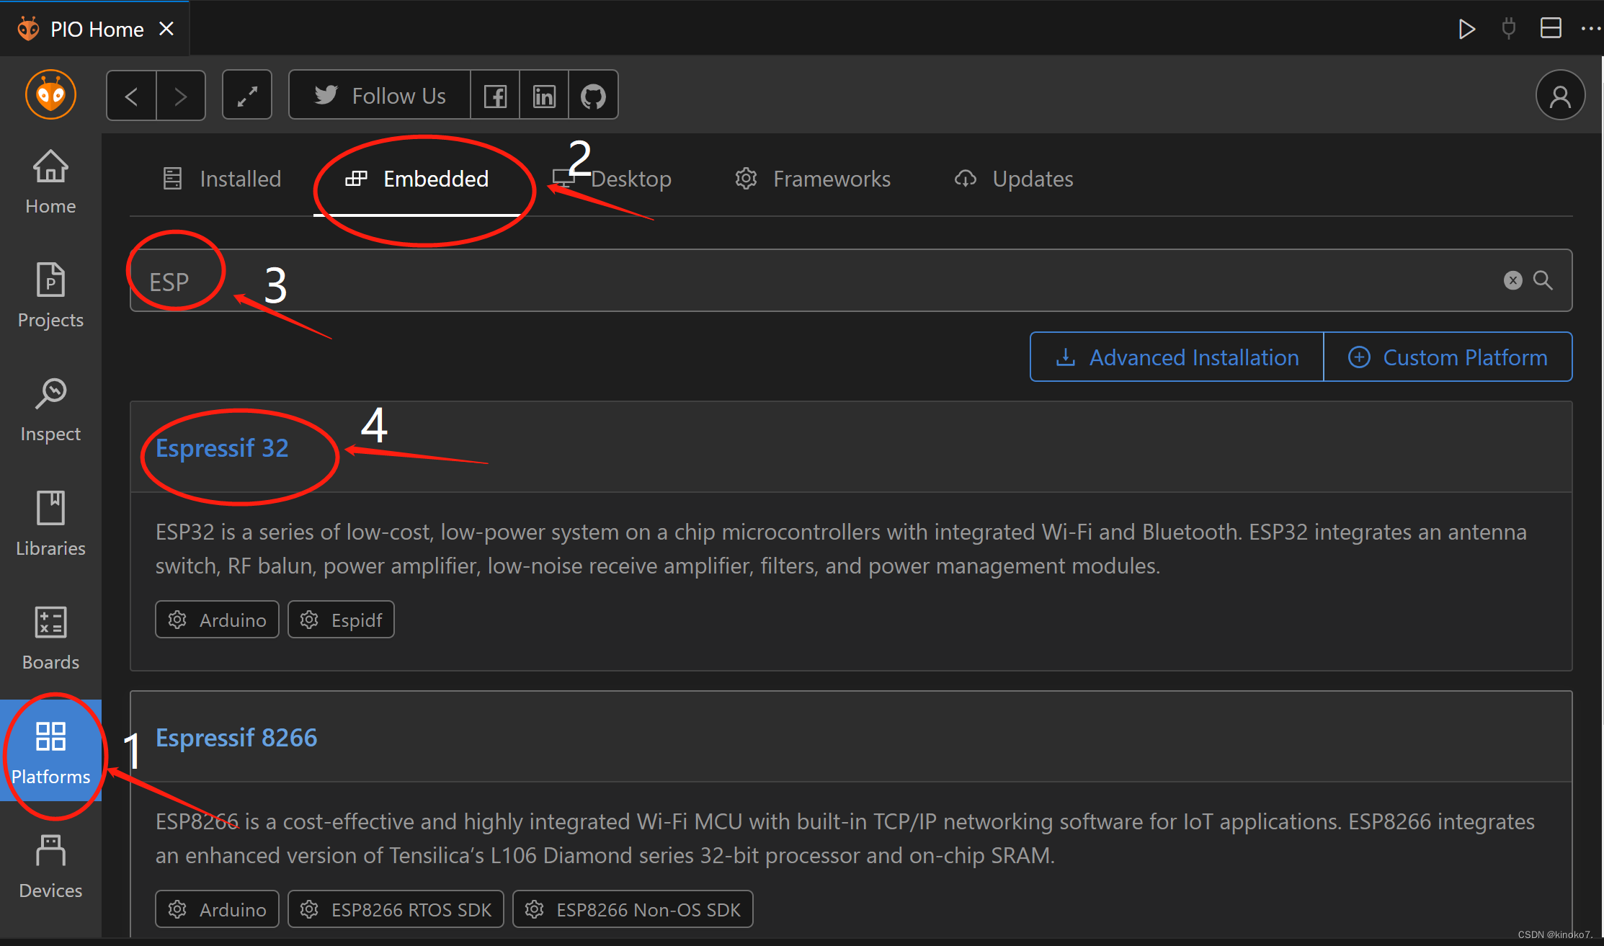This screenshot has height=946, width=1604.
Task: Open the user account profile icon
Action: [x=1560, y=95]
